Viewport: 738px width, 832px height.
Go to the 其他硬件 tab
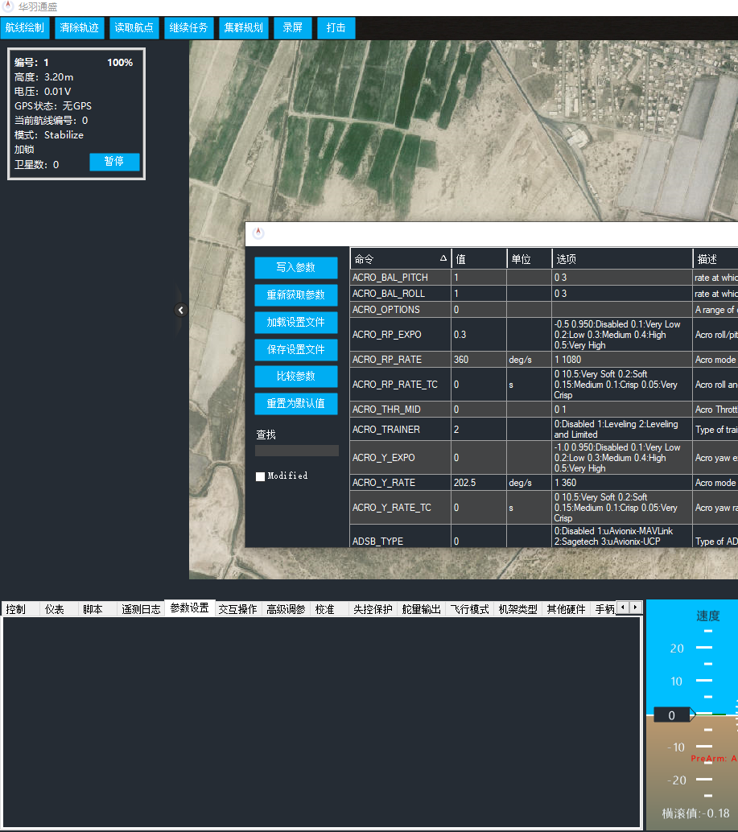tap(566, 609)
